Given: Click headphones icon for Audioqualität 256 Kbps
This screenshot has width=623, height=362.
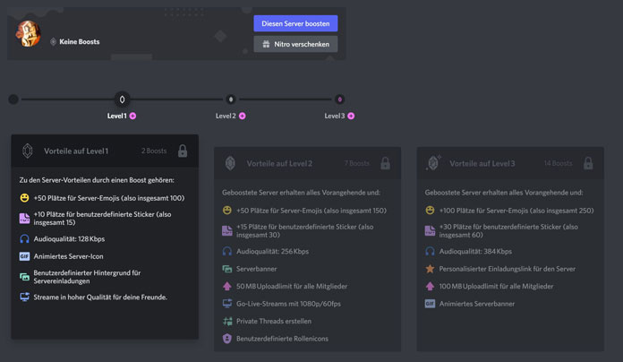Looking at the screenshot, I should tap(227, 251).
